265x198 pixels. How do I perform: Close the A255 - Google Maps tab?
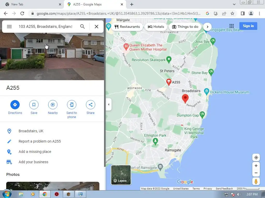coord(122,4)
